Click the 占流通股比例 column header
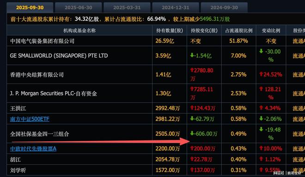 tap(238, 31)
